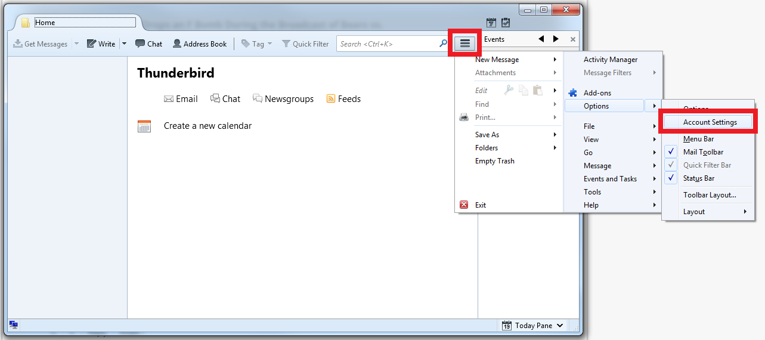Click the red Exit icon in menu

pos(464,205)
